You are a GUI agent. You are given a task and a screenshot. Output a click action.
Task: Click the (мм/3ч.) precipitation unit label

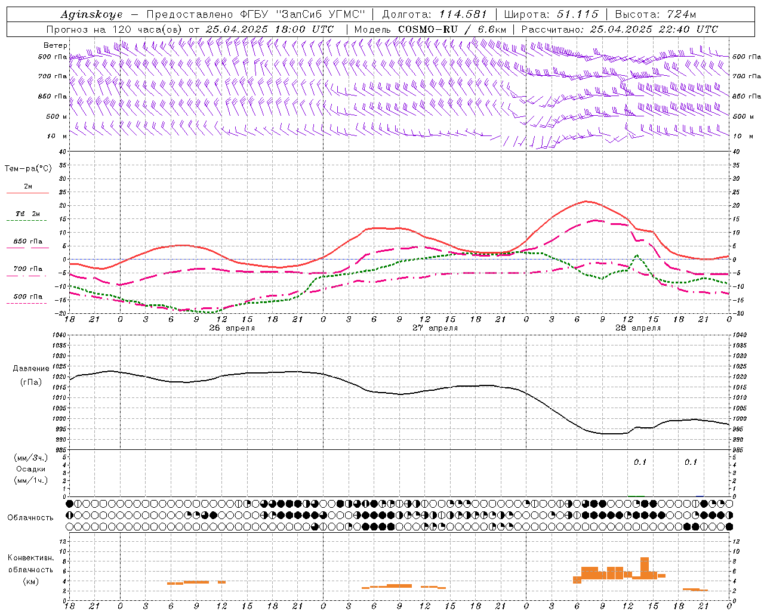(31, 458)
